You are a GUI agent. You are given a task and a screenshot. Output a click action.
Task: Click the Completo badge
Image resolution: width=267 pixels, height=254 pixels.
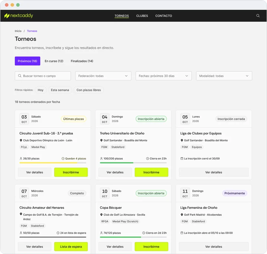point(77,193)
